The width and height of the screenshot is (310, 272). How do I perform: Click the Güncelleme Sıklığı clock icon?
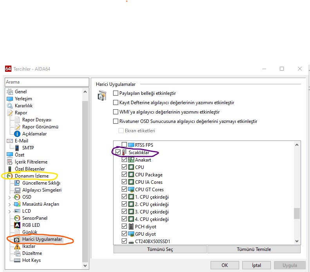coord(17,183)
